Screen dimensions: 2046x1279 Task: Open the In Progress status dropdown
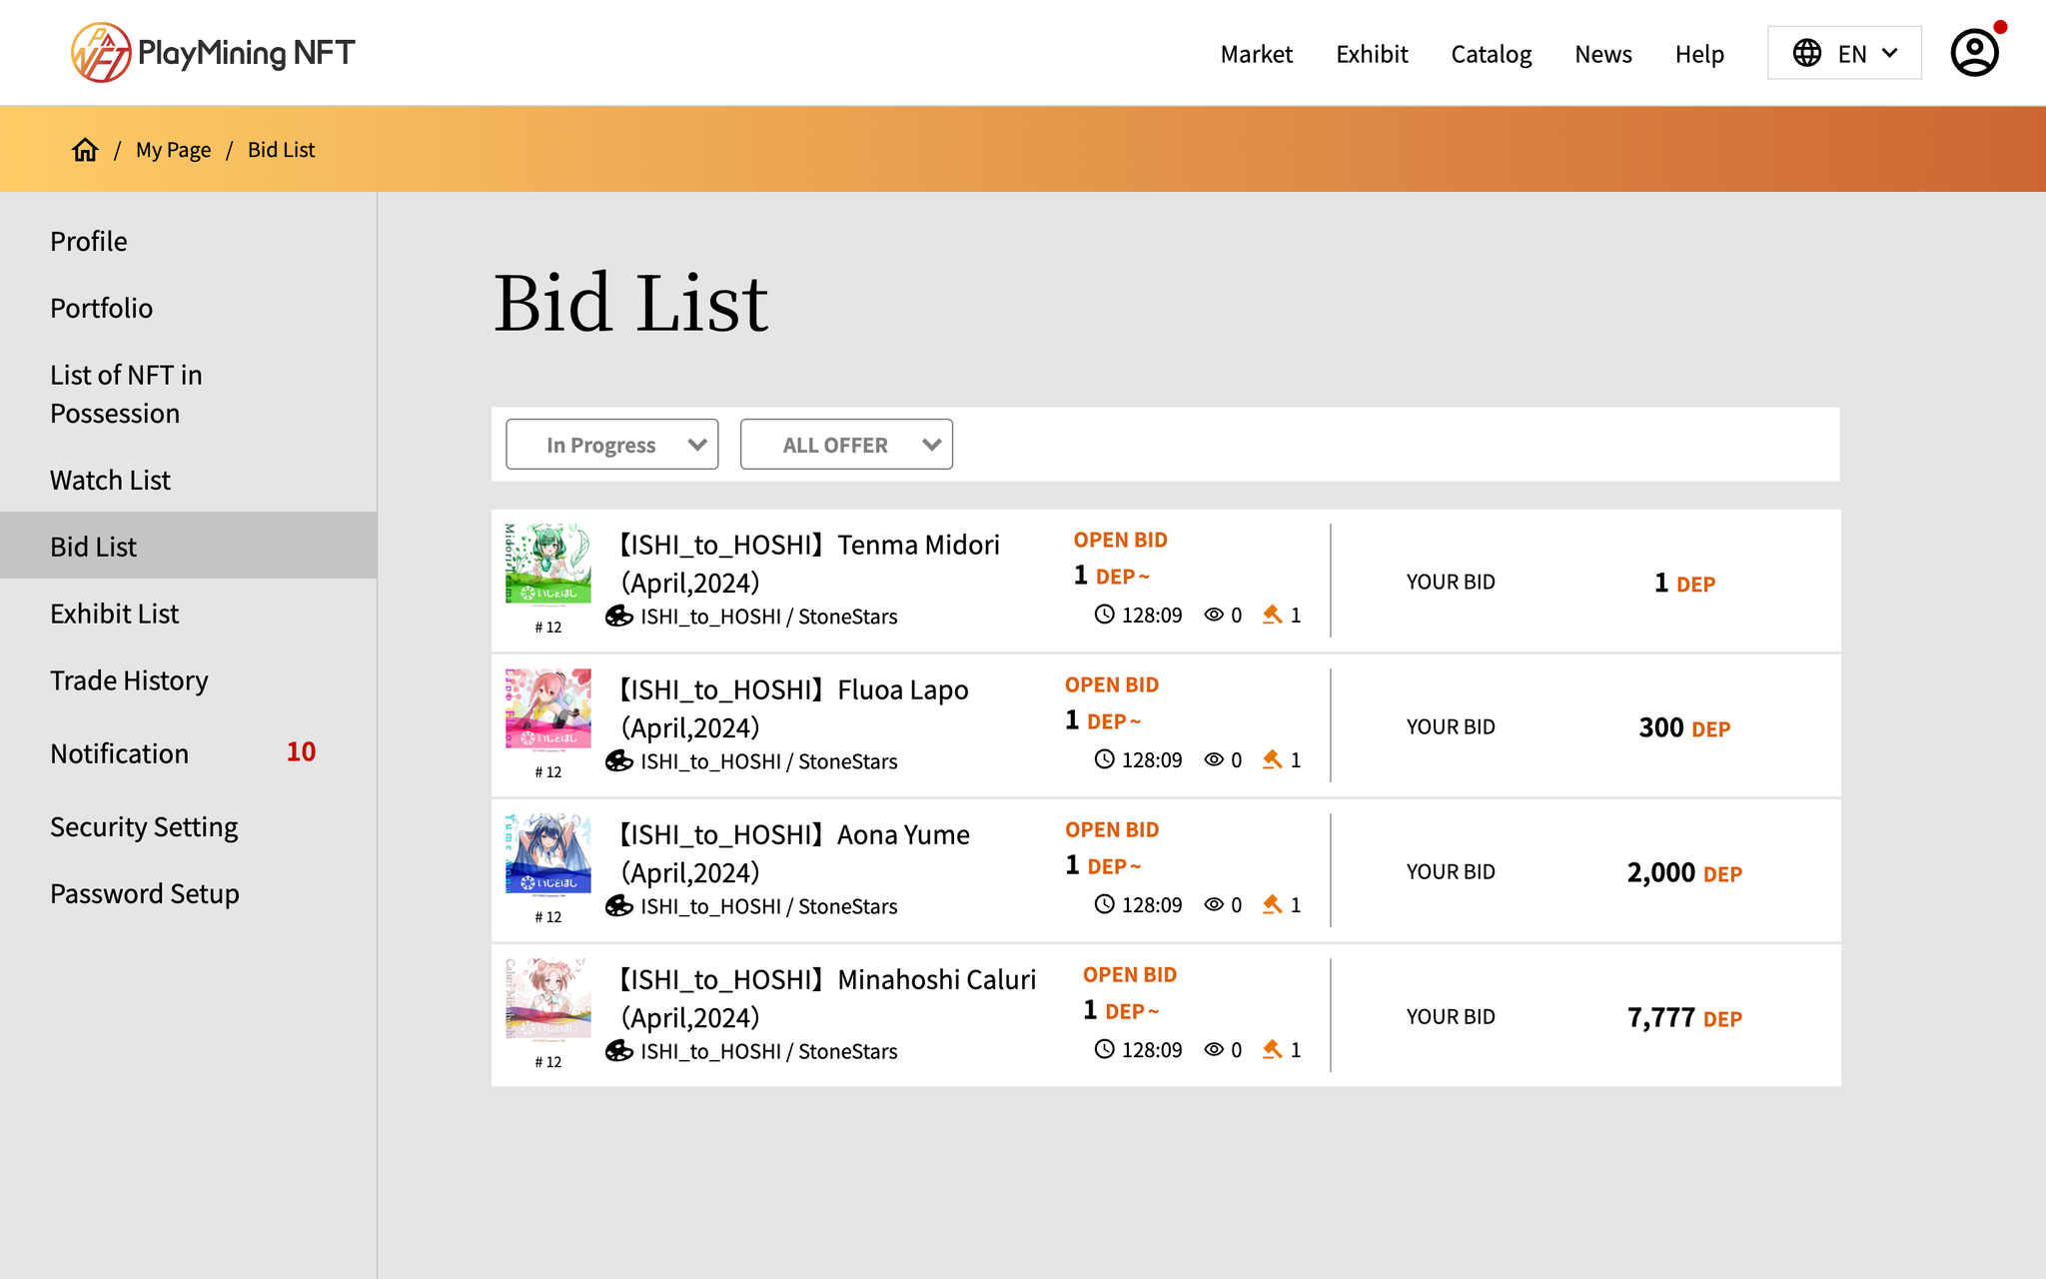[x=611, y=445]
